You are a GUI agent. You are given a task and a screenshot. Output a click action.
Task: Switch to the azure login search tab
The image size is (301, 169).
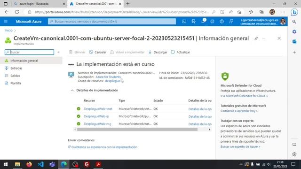pos(40,4)
